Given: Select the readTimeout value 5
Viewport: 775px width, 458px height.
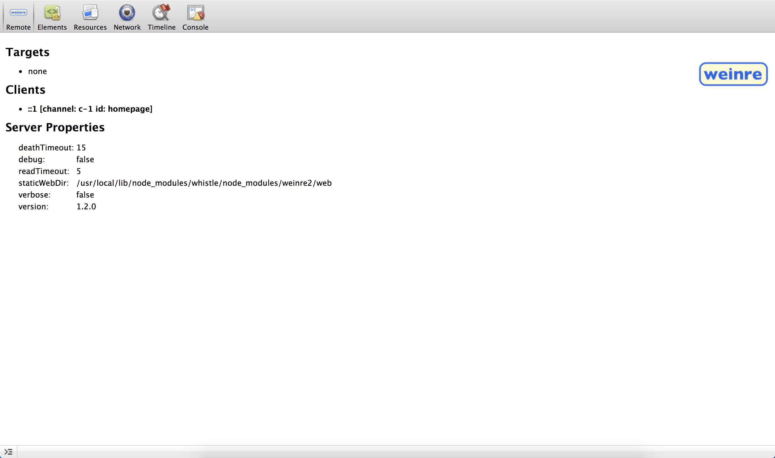Looking at the screenshot, I should point(79,171).
